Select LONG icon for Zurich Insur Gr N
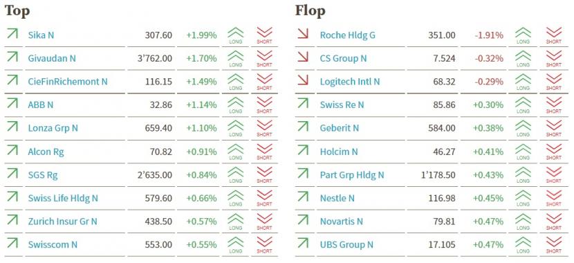Image resolution: width=574 pixels, height=263 pixels. (235, 221)
